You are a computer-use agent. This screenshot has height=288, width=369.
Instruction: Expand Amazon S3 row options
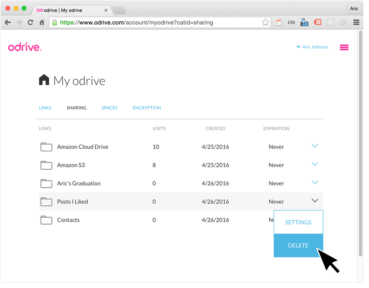tap(314, 165)
